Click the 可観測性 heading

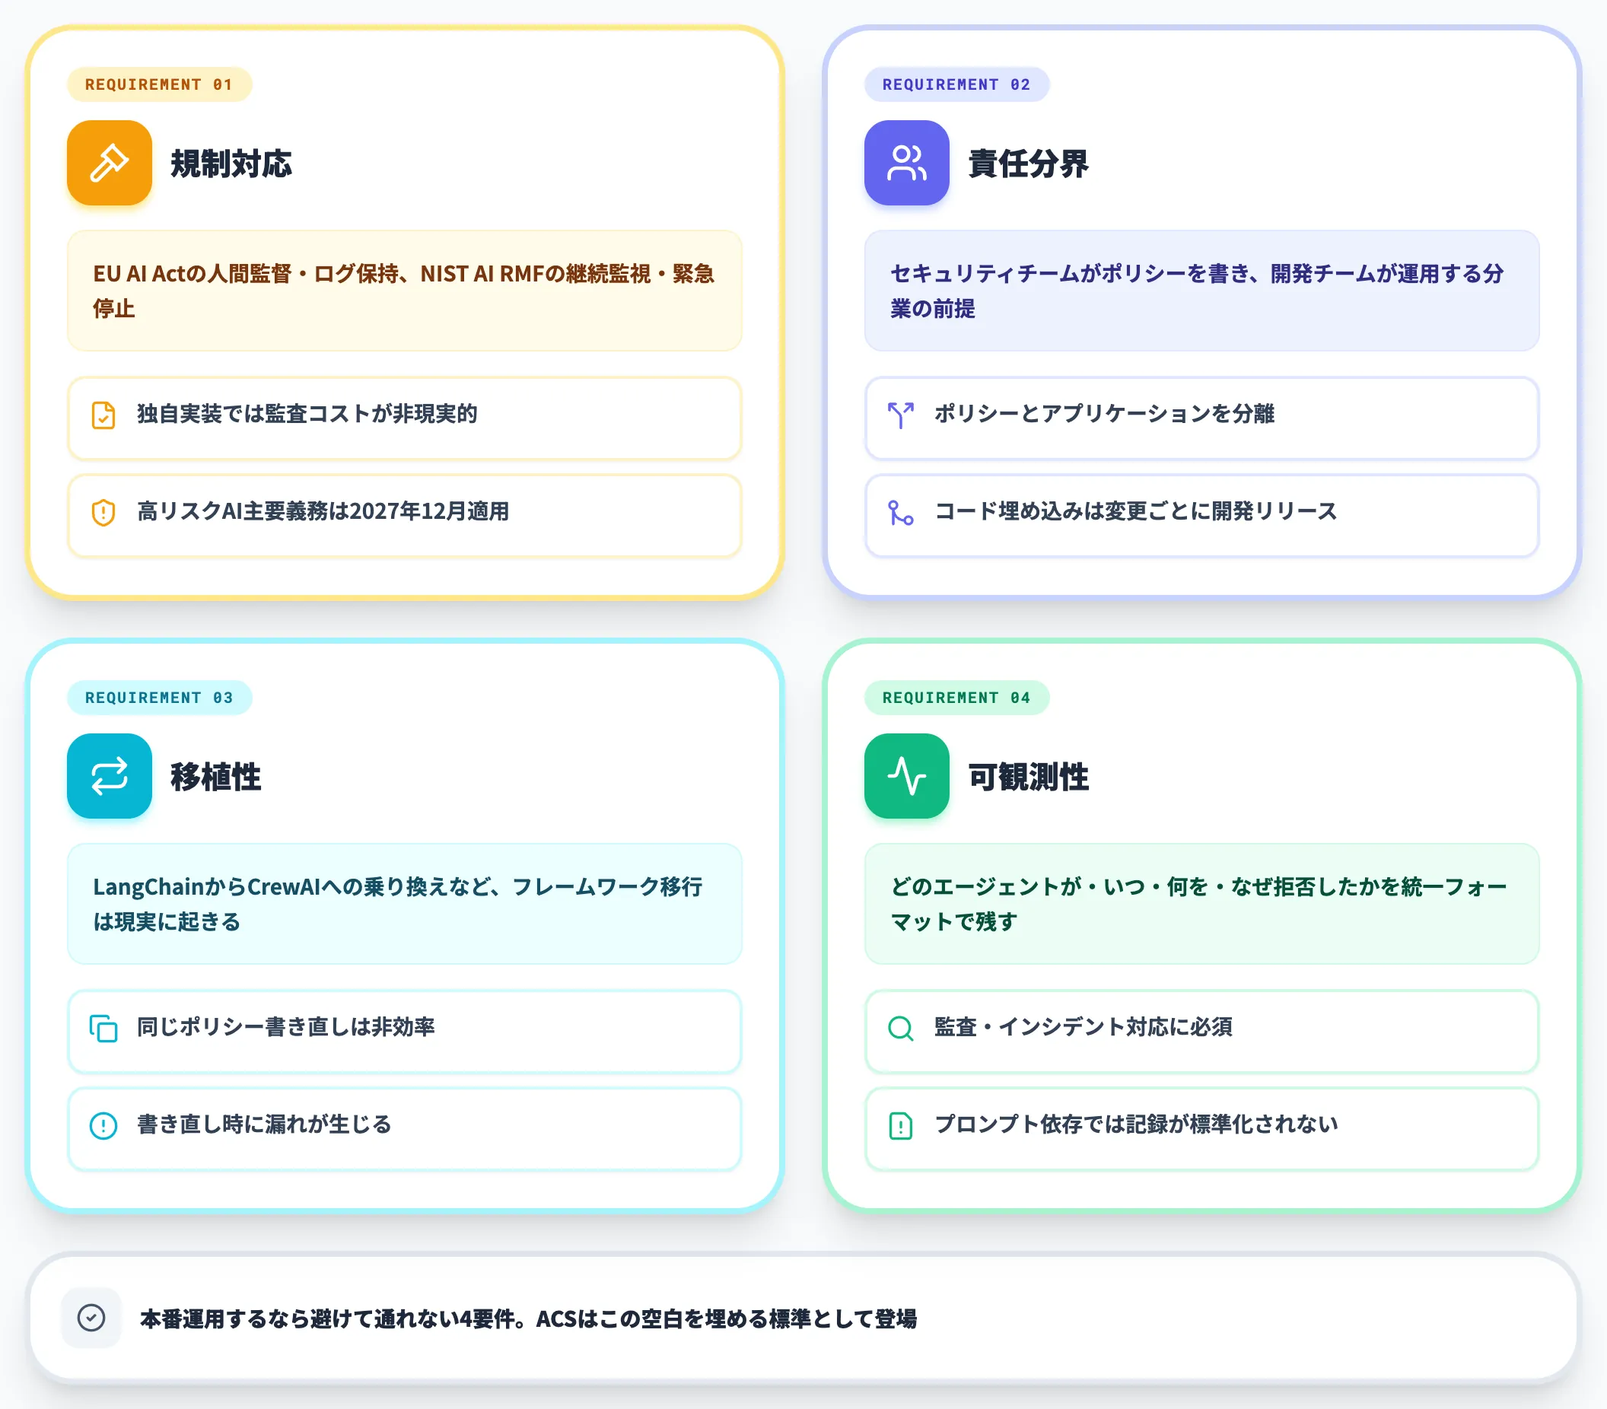coord(1029,777)
